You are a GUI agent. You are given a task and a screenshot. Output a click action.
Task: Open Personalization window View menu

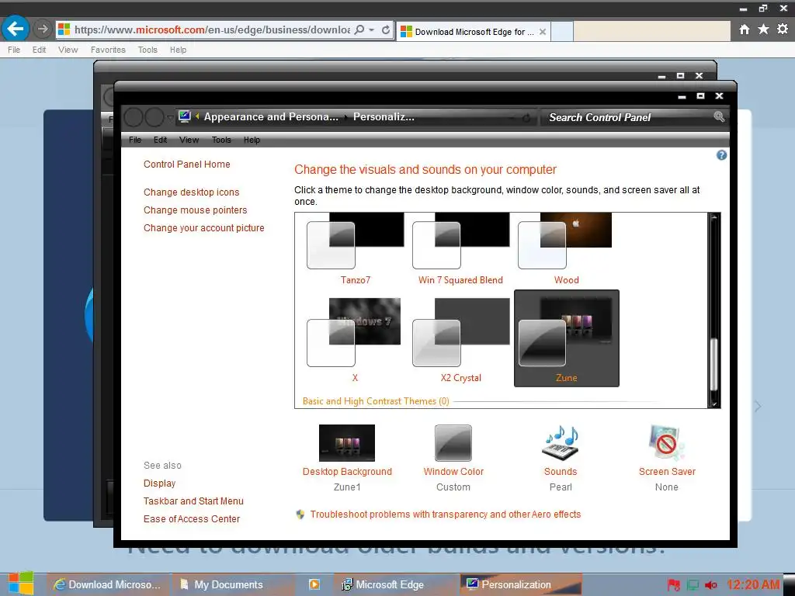pos(189,140)
